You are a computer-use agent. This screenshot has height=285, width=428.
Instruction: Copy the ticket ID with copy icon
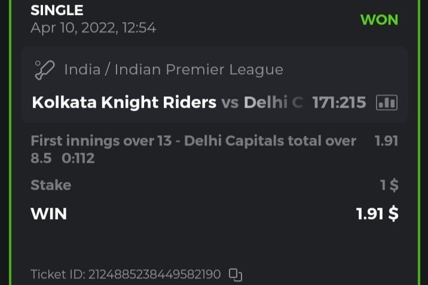click(236, 275)
